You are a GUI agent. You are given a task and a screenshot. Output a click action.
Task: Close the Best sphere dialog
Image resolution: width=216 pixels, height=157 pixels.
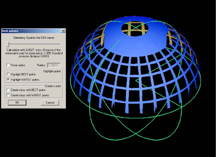[x=63, y=31]
